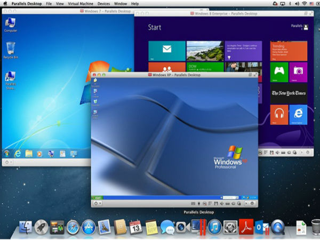Open the purple Camera tile

pyautogui.click(x=298, y=72)
